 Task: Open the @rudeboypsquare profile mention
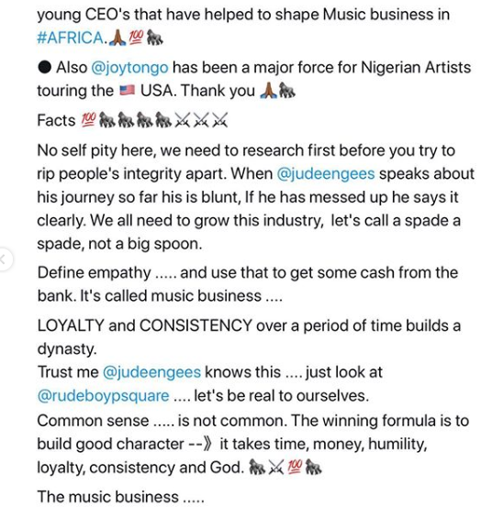(103, 396)
